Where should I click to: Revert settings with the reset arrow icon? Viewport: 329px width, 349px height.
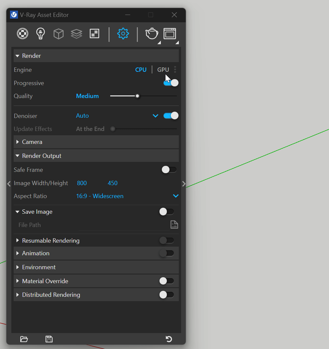tap(169, 339)
